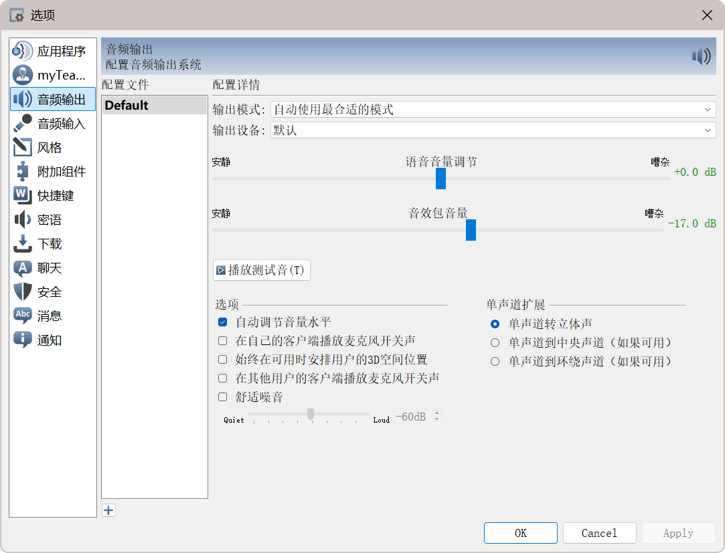Open the 输出设备 dropdown list
The width and height of the screenshot is (725, 553).
(x=493, y=130)
